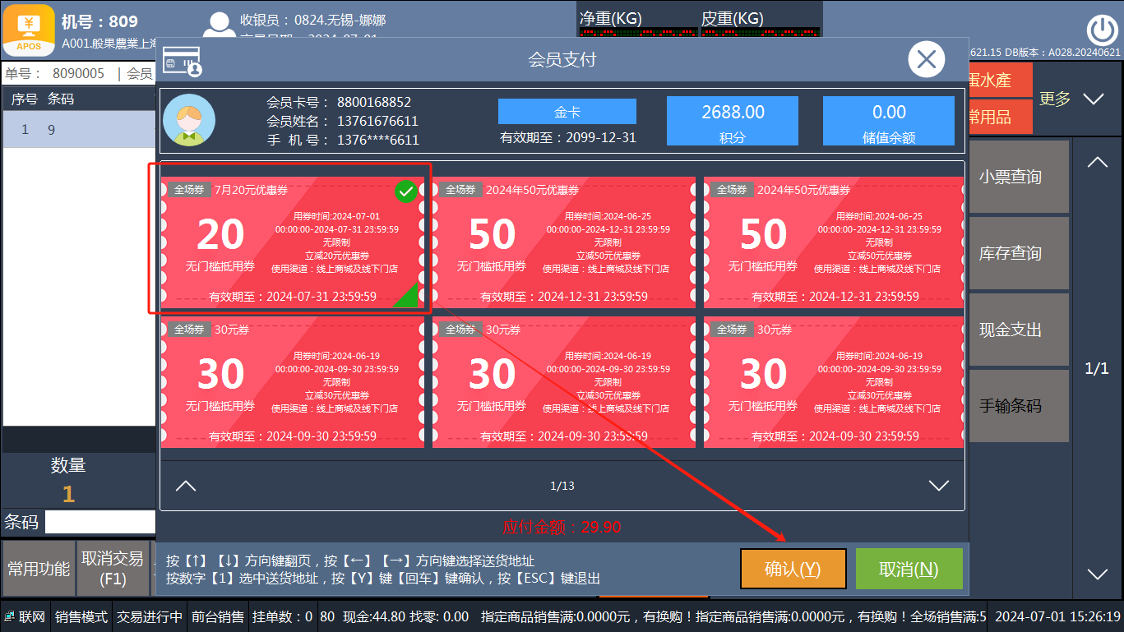1124x632 pixels.
Task: Click the date and time in status bar
Action: click(1057, 617)
